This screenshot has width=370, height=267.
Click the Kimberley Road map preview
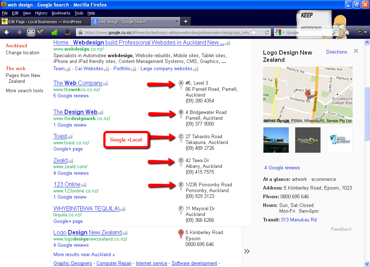308,95
